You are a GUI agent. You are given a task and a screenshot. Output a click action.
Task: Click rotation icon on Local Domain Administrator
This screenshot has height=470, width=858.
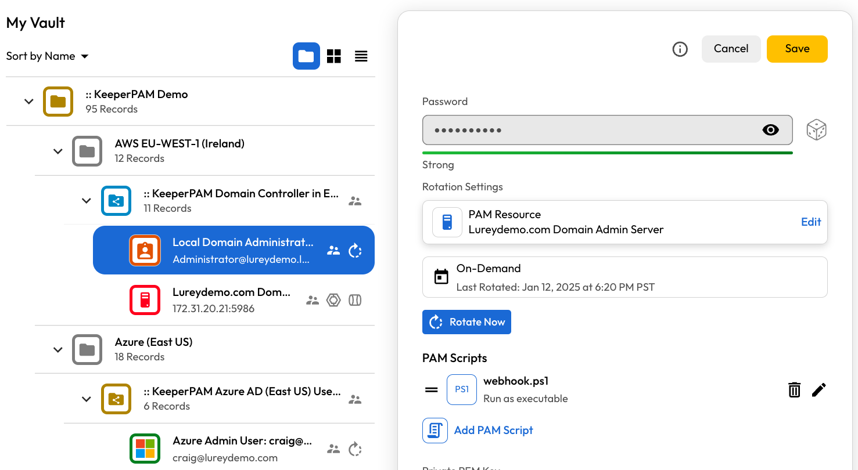[x=355, y=251]
